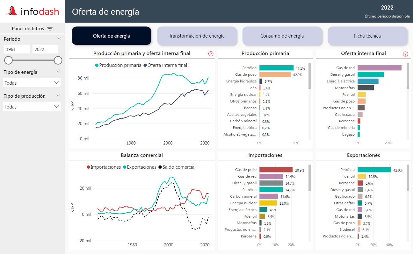Open the Ficha técnica tab
413x254 pixels.
[x=367, y=36]
